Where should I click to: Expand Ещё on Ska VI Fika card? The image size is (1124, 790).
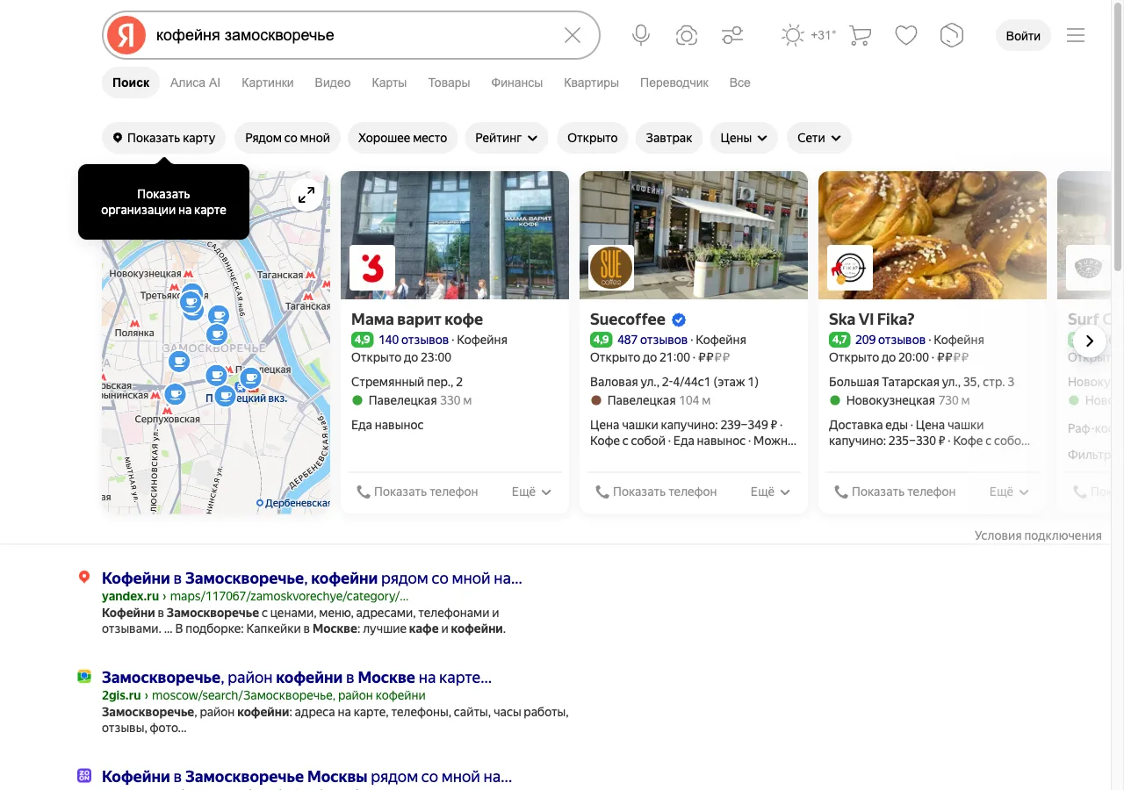(x=1009, y=492)
